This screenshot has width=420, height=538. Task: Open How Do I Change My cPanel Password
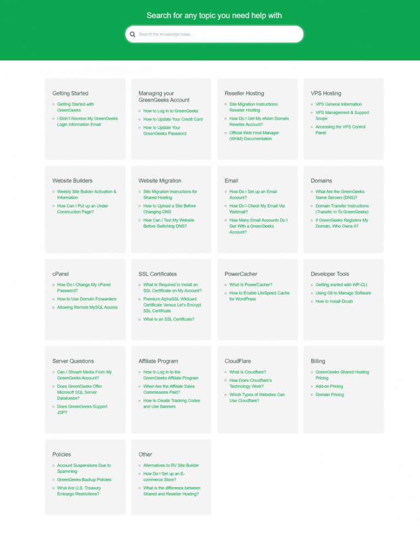point(84,288)
